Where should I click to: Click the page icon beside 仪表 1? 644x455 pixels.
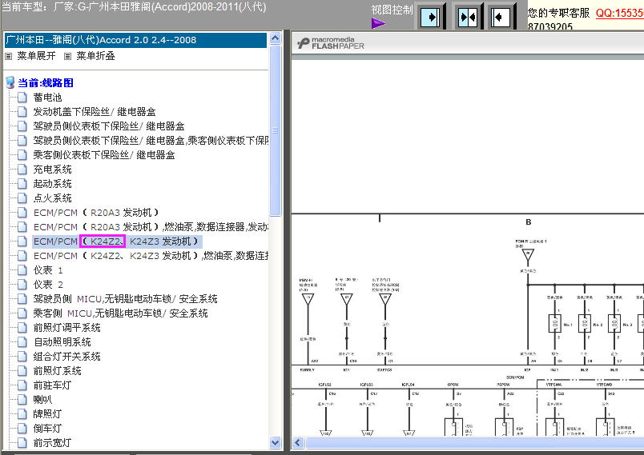coord(22,269)
